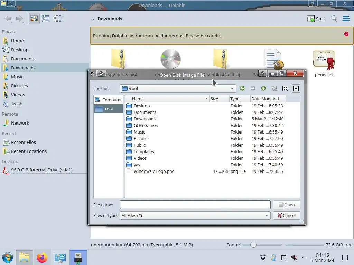Go back in Dolphin toolbar
This screenshot has height=265, width=354.
tap(8, 19)
